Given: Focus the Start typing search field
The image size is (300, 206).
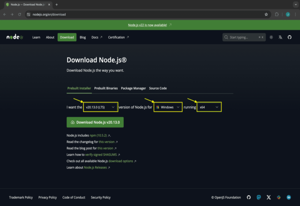Looking at the screenshot, I should (244, 37).
